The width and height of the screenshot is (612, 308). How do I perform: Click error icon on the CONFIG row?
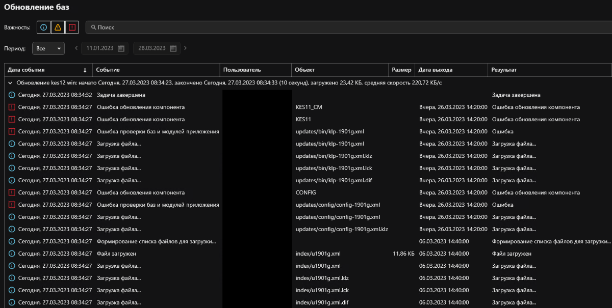tap(12, 192)
